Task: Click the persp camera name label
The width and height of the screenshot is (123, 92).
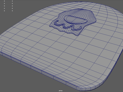Action: pos(60,91)
